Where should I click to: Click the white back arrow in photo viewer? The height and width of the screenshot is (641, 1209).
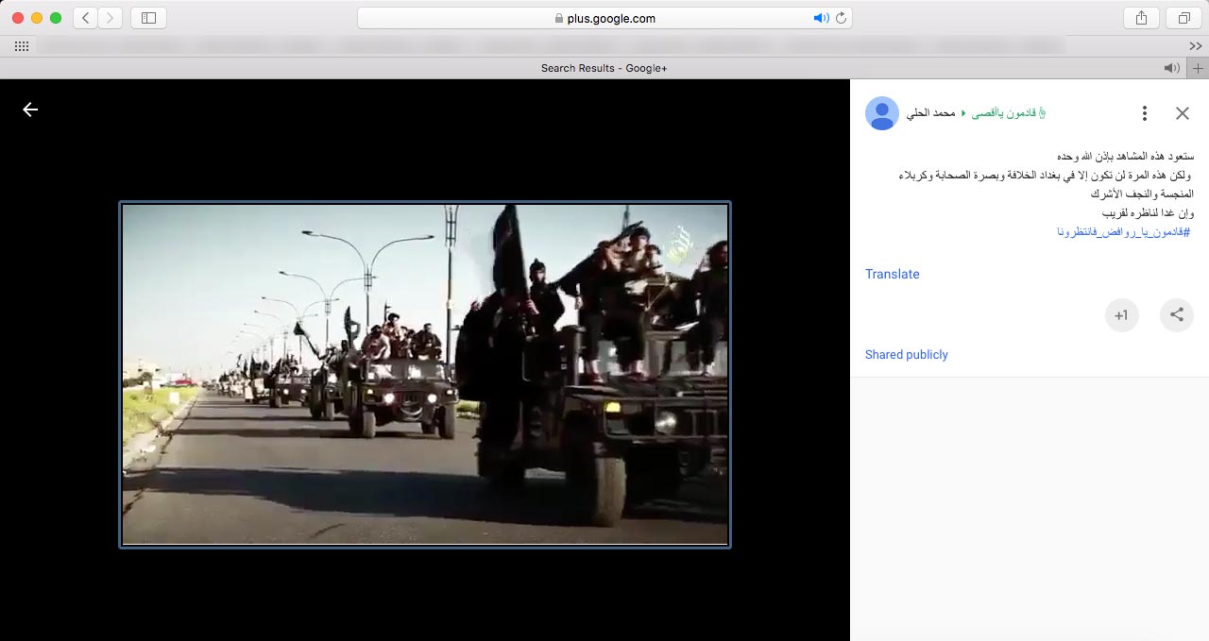(30, 110)
